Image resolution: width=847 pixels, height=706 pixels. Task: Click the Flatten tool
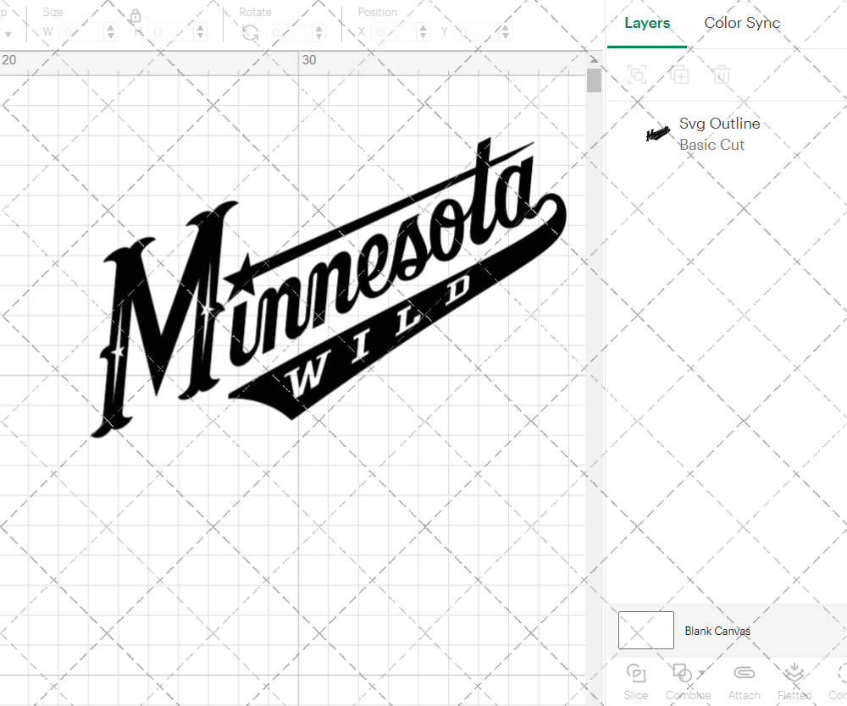tap(794, 682)
